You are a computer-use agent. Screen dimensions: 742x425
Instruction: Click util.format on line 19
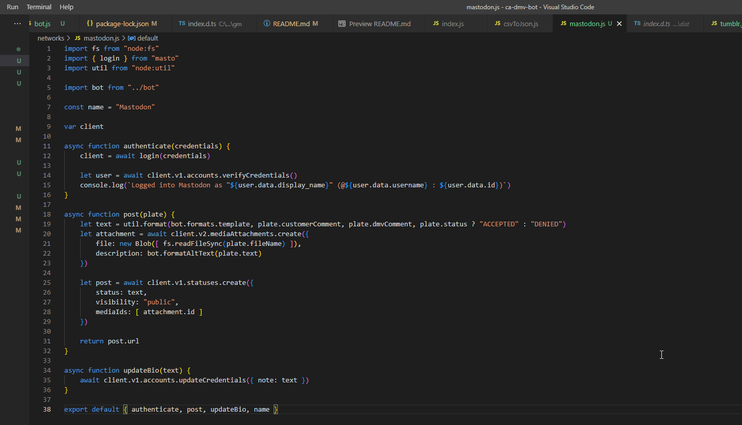pyautogui.click(x=145, y=224)
